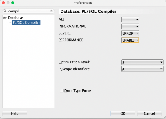The image size is (166, 119).
Task: Click the search magnifier icon
Action: click(5, 11)
